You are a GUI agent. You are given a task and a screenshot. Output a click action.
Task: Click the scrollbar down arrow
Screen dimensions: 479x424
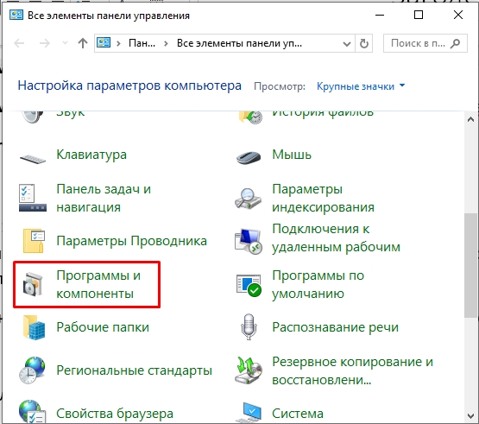coord(470,415)
